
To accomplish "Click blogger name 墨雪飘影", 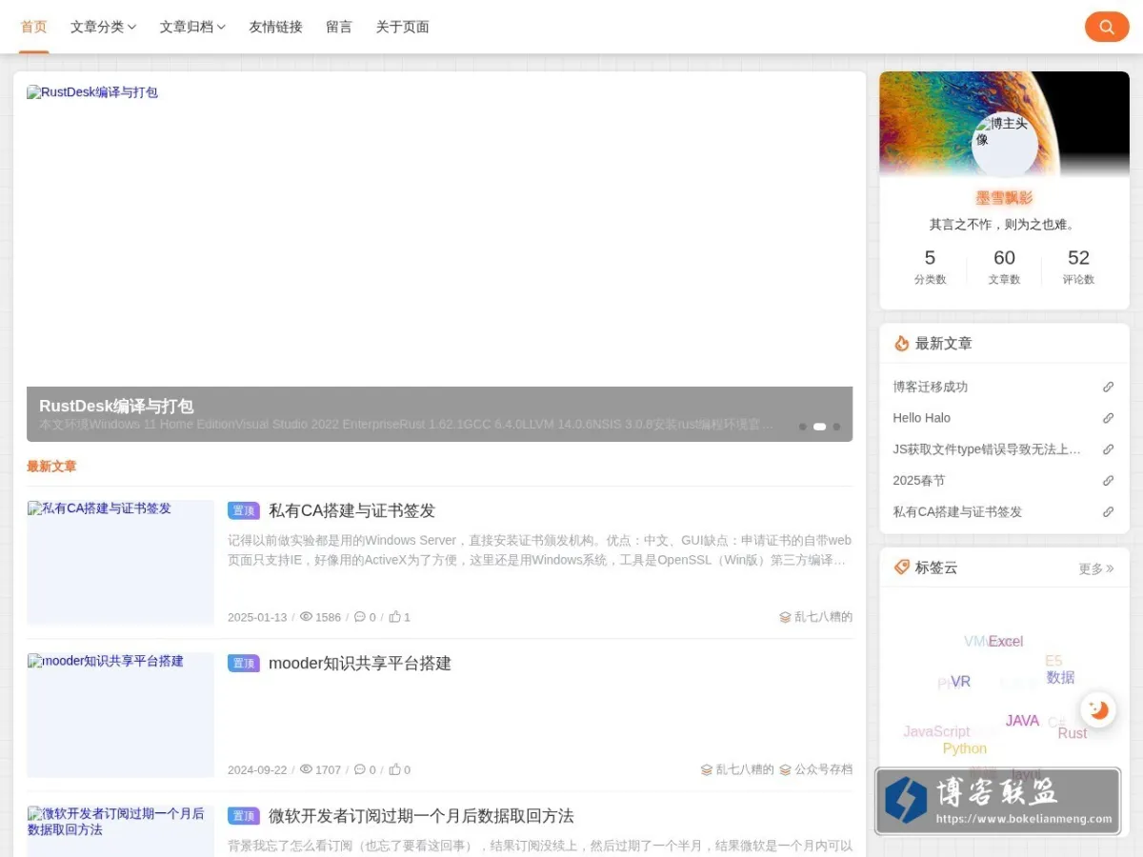I will [1004, 198].
